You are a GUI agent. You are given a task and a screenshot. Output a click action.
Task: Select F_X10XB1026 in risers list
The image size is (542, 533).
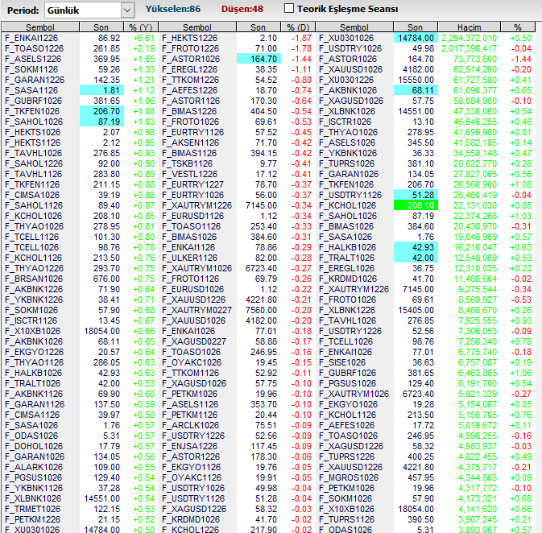(33, 331)
